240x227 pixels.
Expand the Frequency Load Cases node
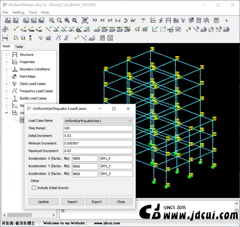(x=7, y=91)
